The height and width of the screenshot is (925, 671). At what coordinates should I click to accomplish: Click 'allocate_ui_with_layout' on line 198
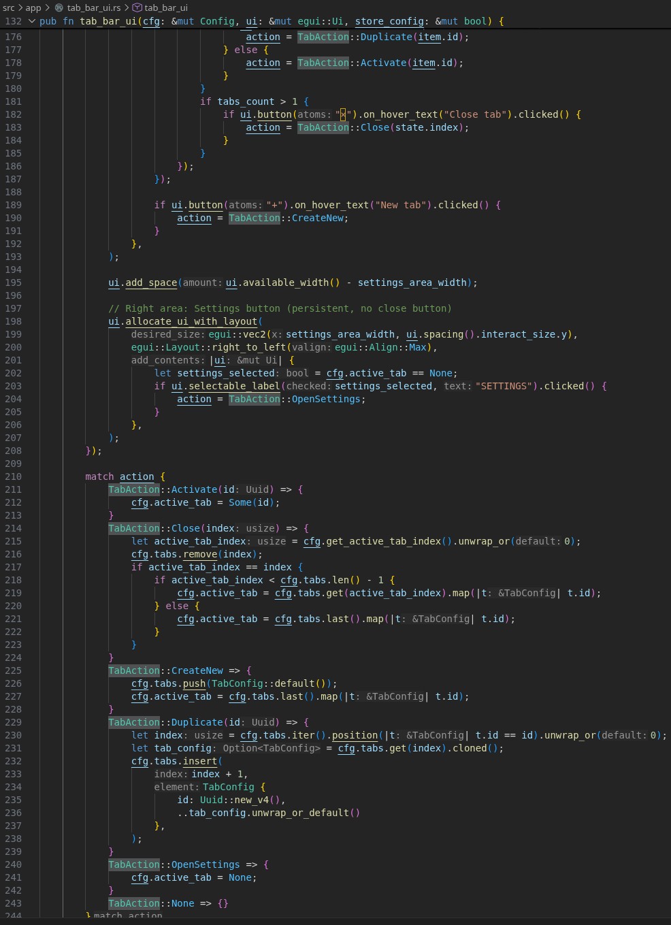pyautogui.click(x=191, y=321)
